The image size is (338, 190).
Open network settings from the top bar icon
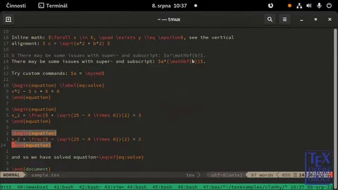(299, 6)
